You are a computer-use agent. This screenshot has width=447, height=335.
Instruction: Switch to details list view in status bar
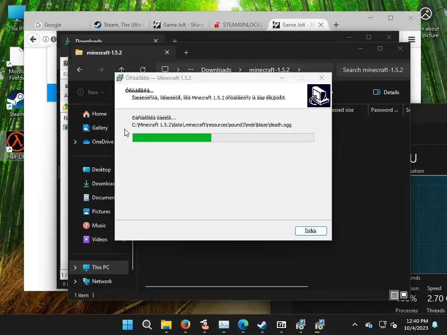[x=394, y=295]
